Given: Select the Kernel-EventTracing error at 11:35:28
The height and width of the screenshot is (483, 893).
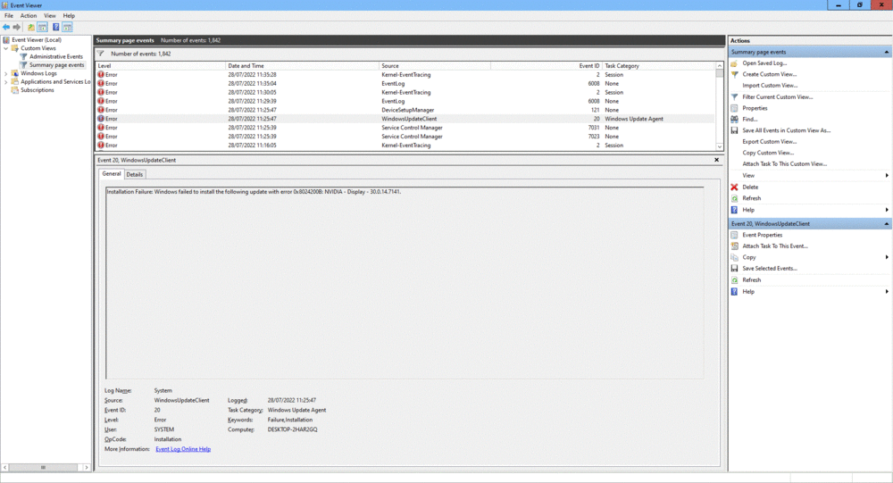Looking at the screenshot, I should 405,75.
